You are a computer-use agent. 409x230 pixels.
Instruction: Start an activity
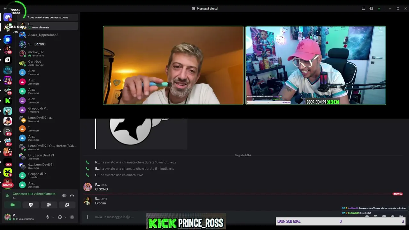coord(49,205)
